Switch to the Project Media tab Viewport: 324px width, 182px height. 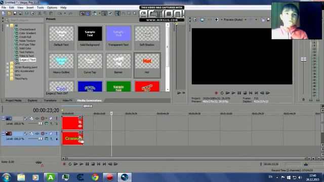14,101
